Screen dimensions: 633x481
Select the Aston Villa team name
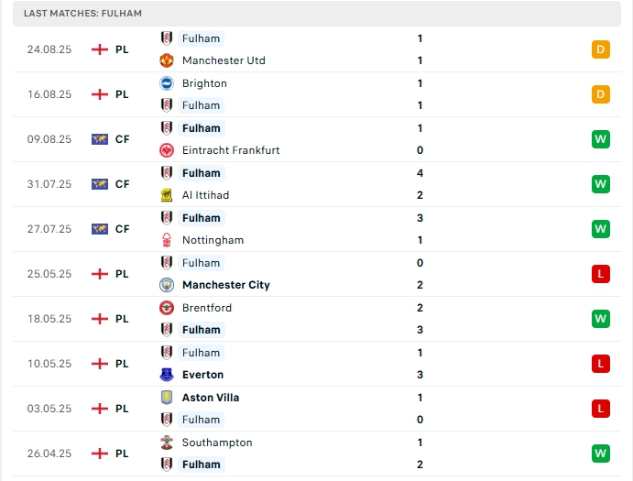point(211,398)
